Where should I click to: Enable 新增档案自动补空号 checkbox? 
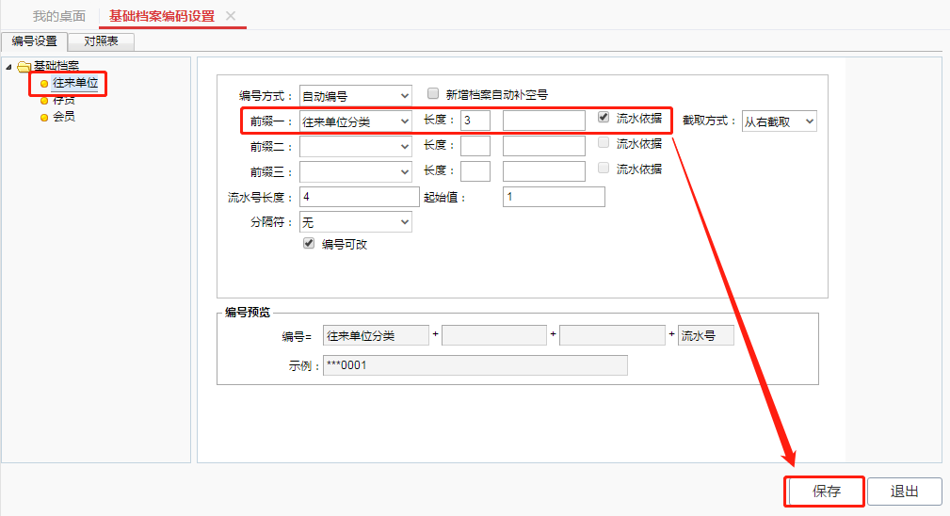pyautogui.click(x=433, y=93)
